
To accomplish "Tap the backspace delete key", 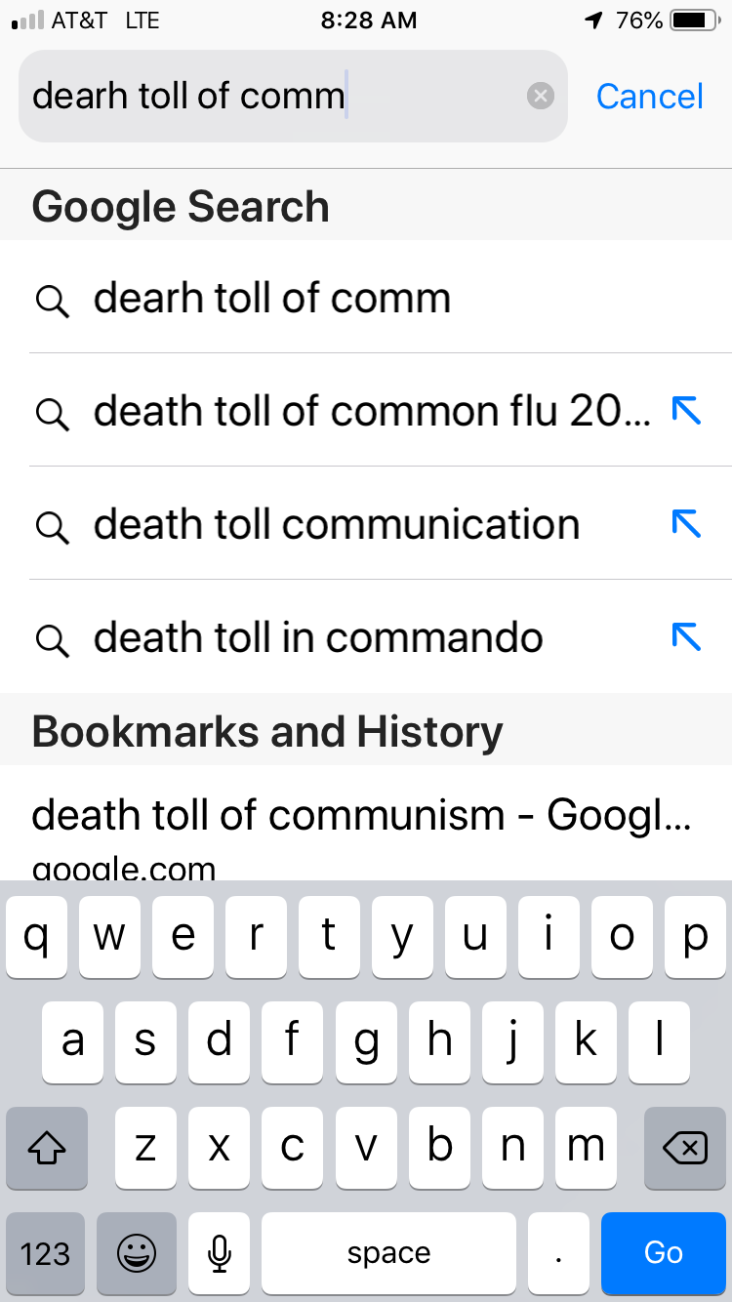I will (x=685, y=1149).
